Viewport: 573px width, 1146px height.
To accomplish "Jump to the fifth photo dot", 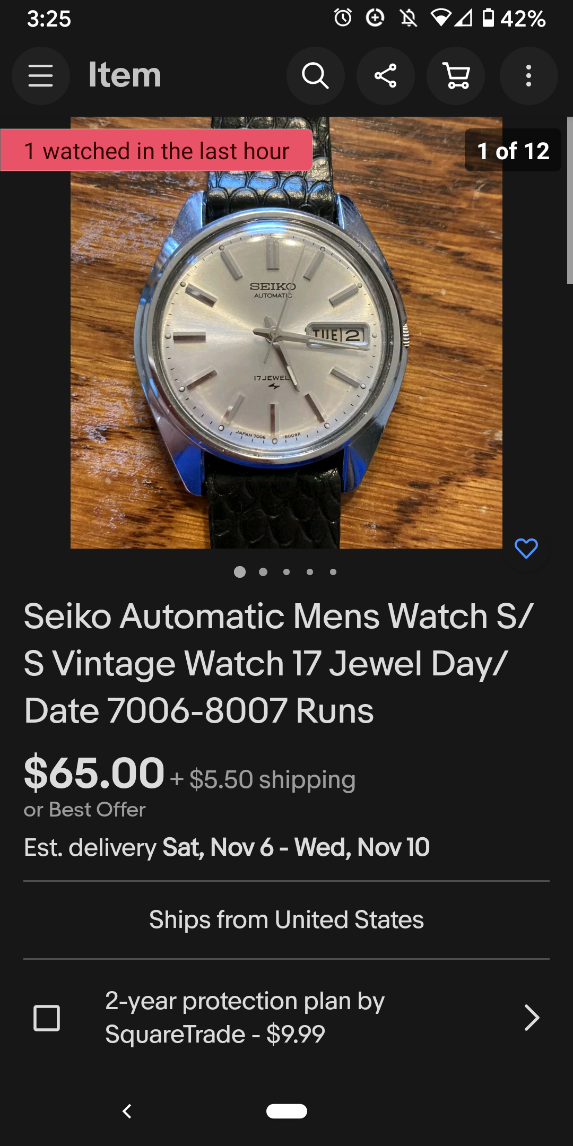I will [333, 572].
